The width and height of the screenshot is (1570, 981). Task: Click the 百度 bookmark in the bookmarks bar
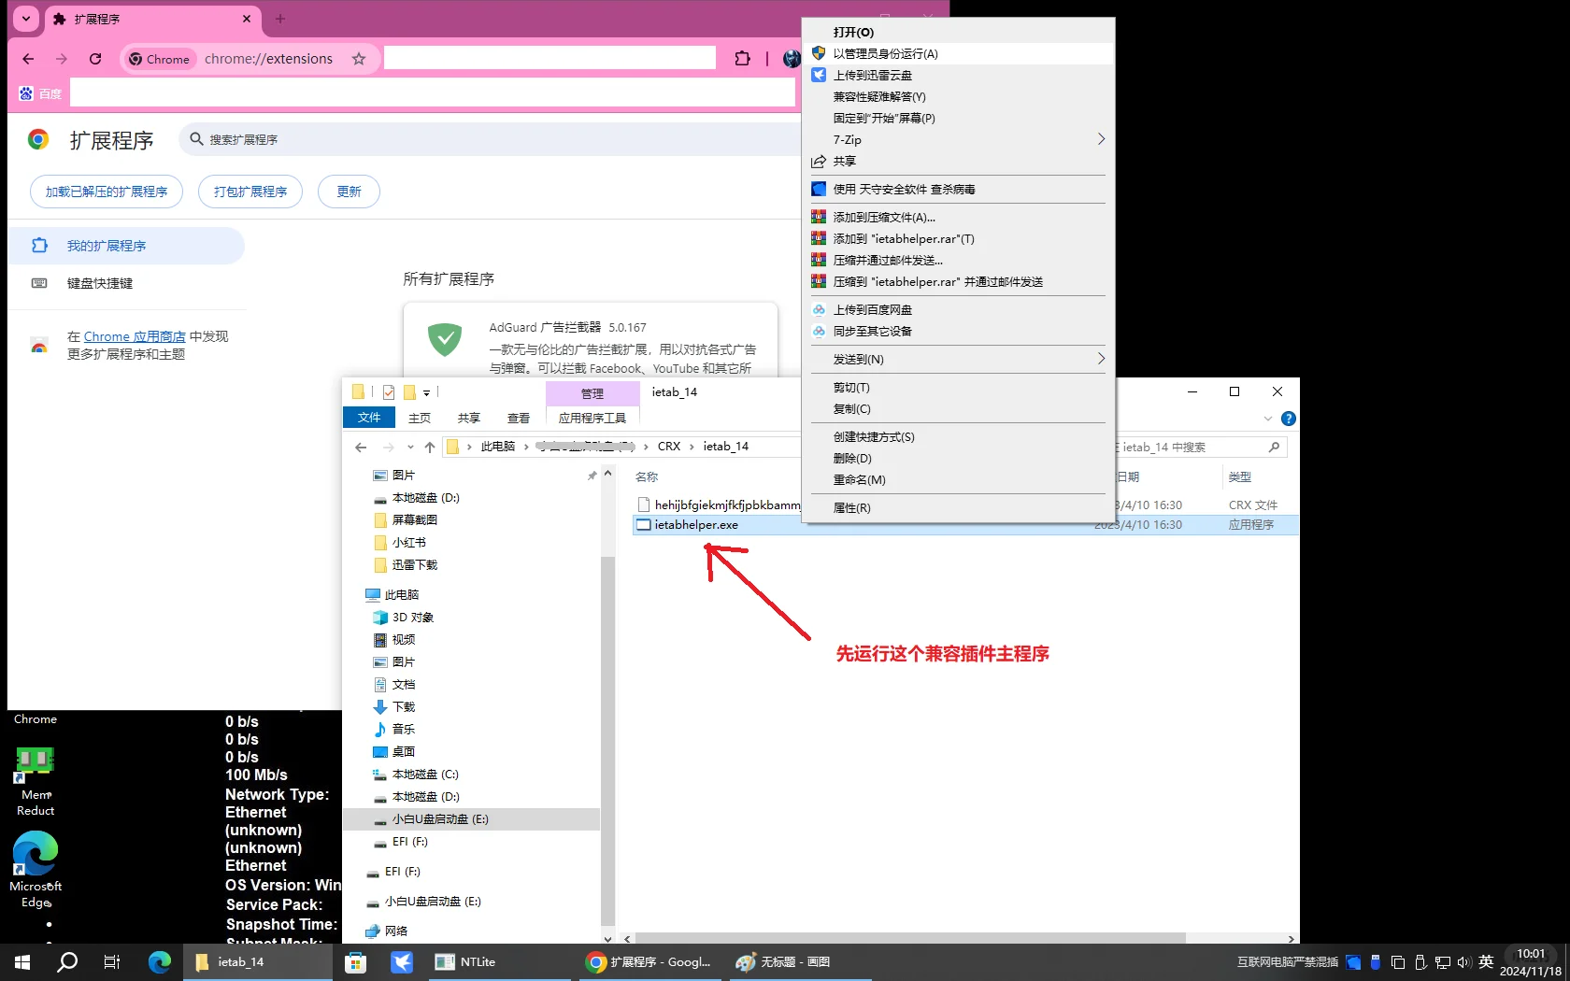(40, 93)
